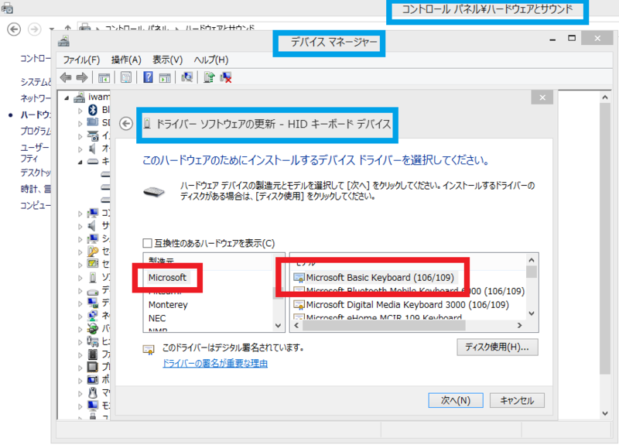Click the Control Panel up arrow
The height and width of the screenshot is (445, 619).
pyautogui.click(x=68, y=28)
